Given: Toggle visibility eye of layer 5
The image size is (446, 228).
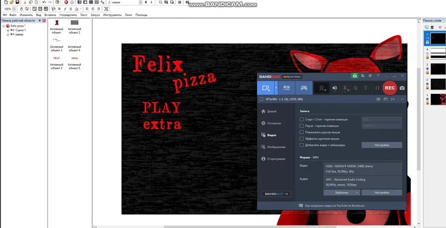Looking at the screenshot, I should click(x=427, y=38).
